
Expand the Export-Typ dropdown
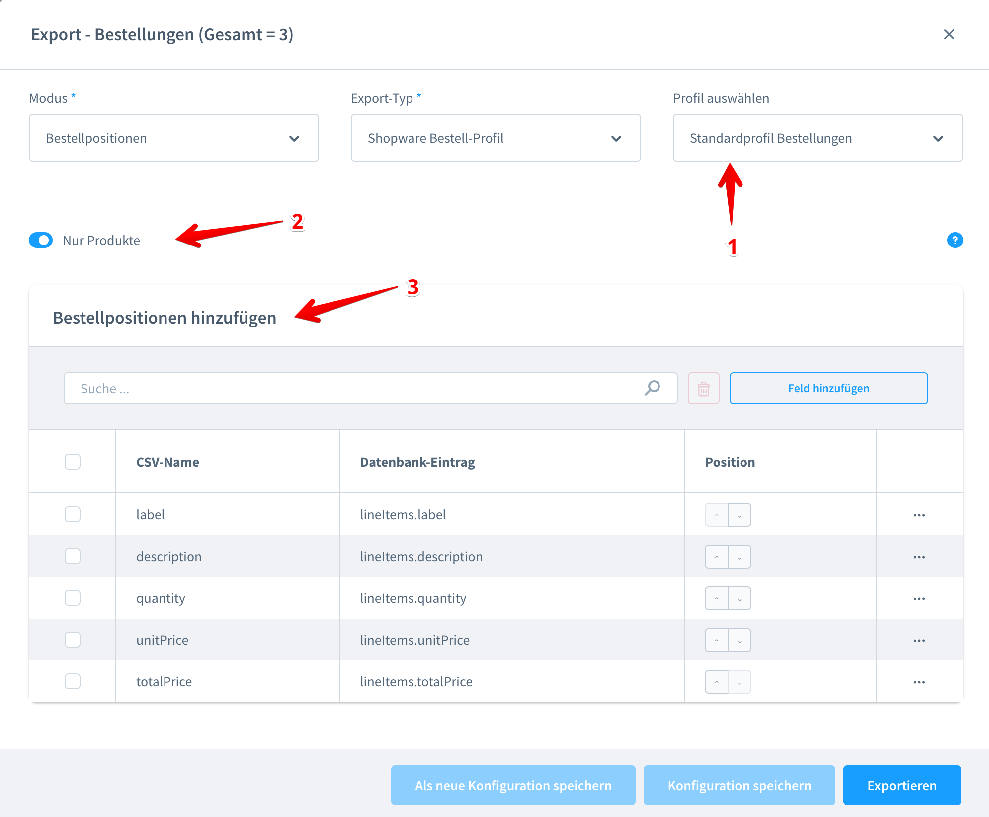click(495, 138)
